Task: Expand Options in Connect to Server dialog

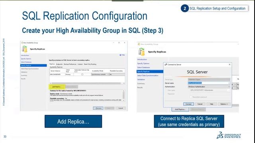Action: pos(224,104)
